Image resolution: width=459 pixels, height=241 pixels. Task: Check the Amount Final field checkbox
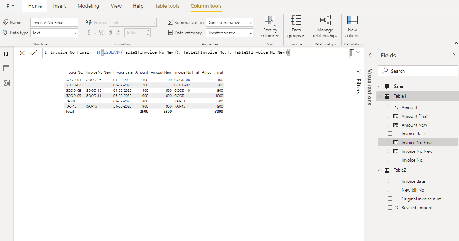click(x=390, y=116)
